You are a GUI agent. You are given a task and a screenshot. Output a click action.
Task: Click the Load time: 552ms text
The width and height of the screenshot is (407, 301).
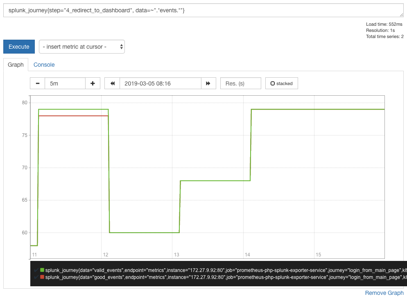[x=384, y=24]
